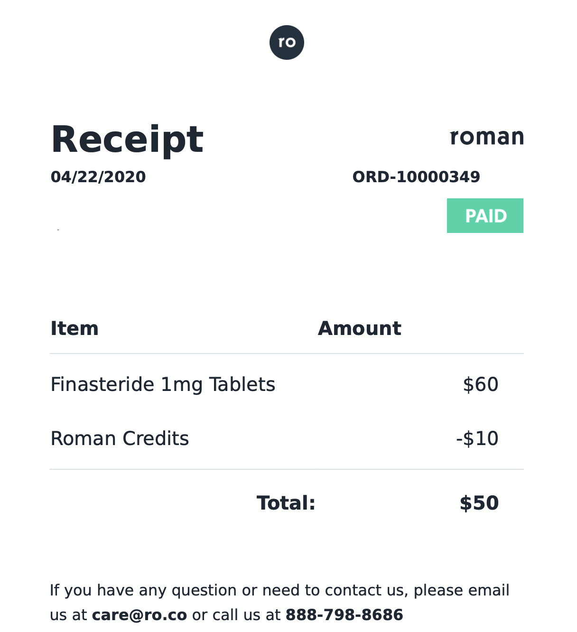The width and height of the screenshot is (577, 632).
Task: Click the Total: label
Action: [x=286, y=503]
